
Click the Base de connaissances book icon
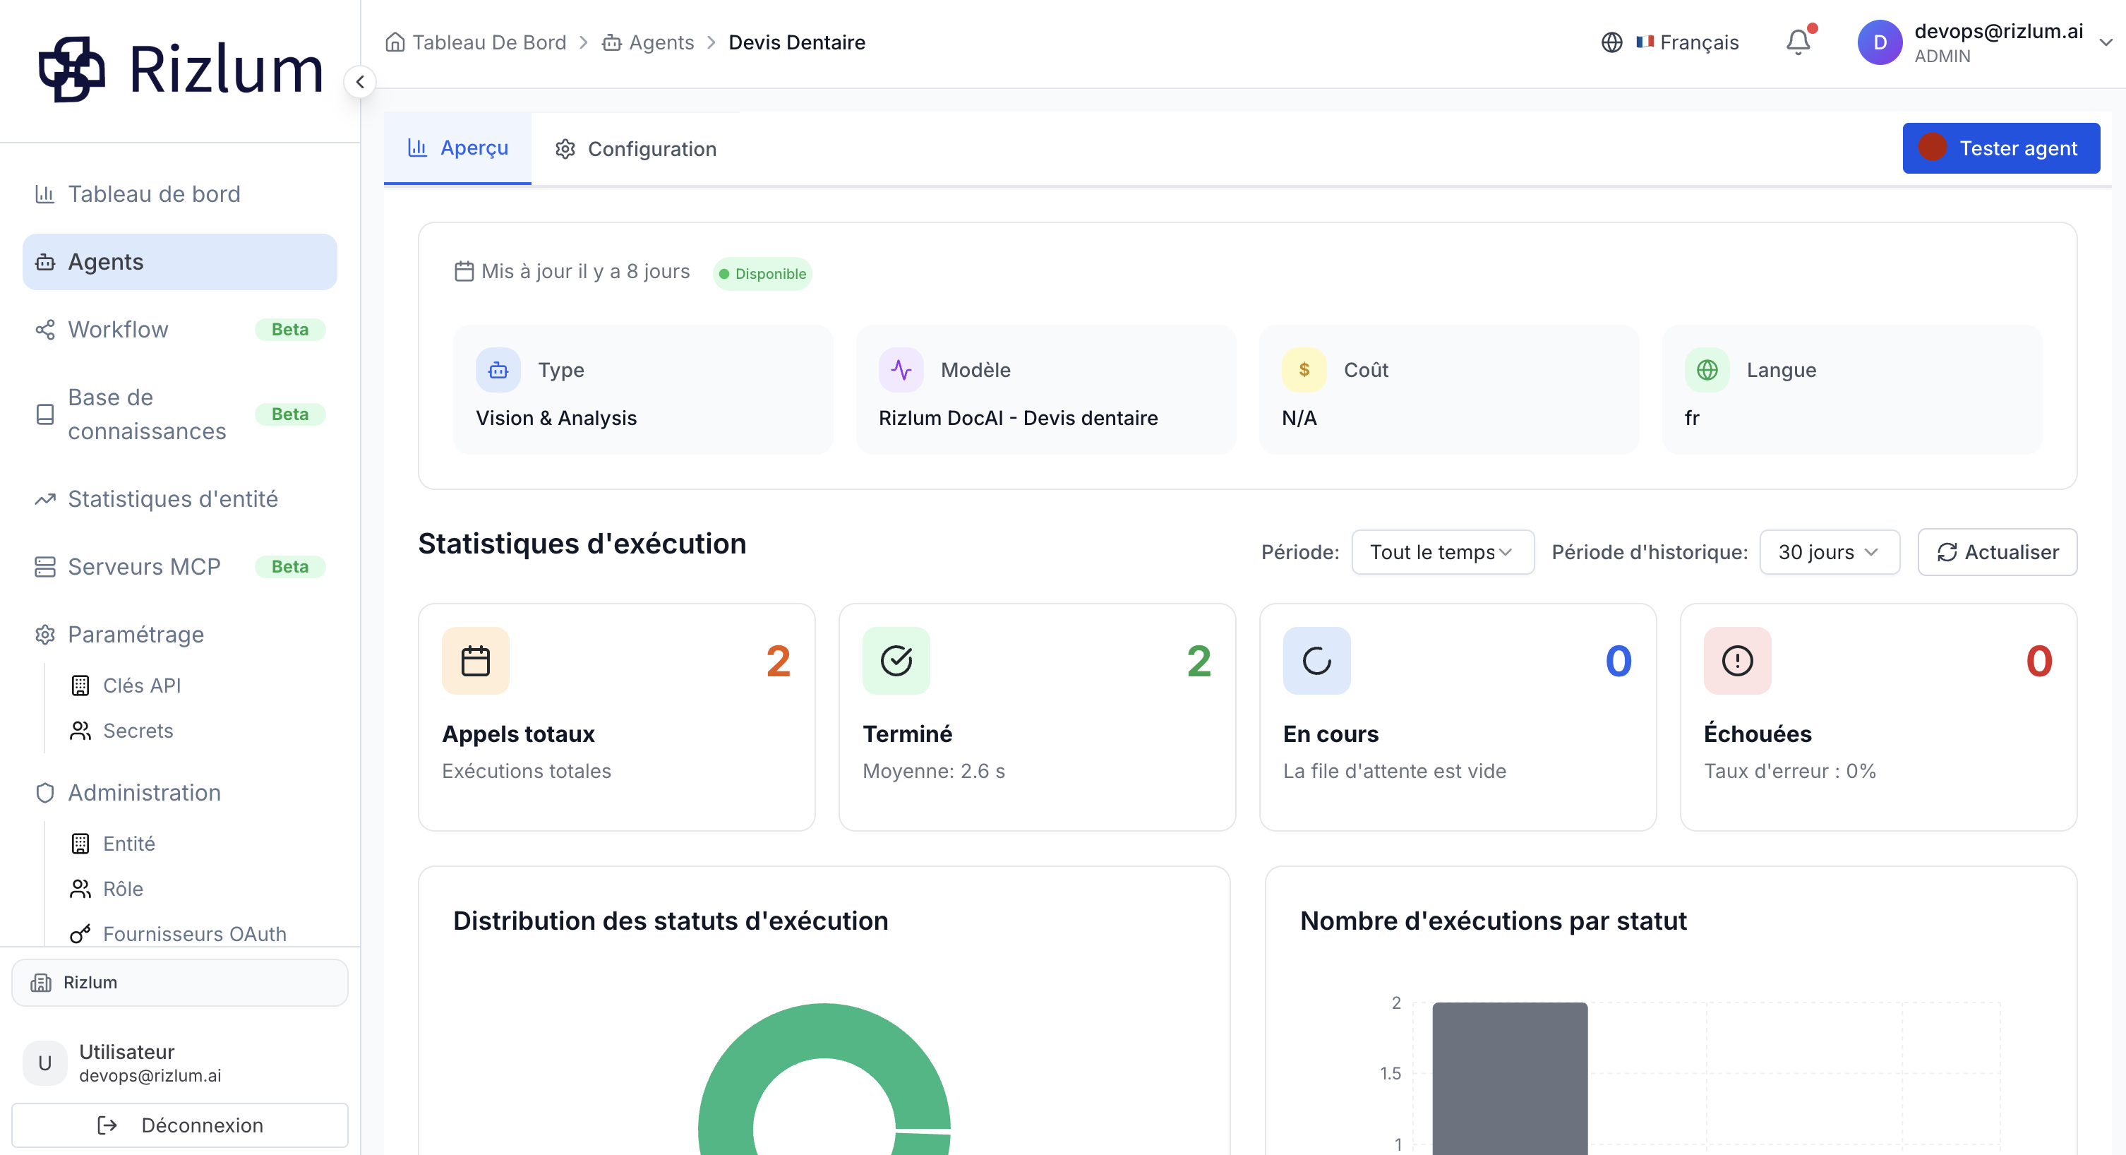tap(44, 414)
